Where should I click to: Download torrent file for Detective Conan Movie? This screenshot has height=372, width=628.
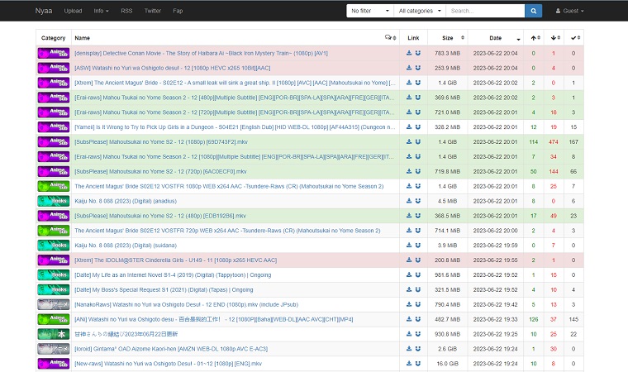point(409,53)
